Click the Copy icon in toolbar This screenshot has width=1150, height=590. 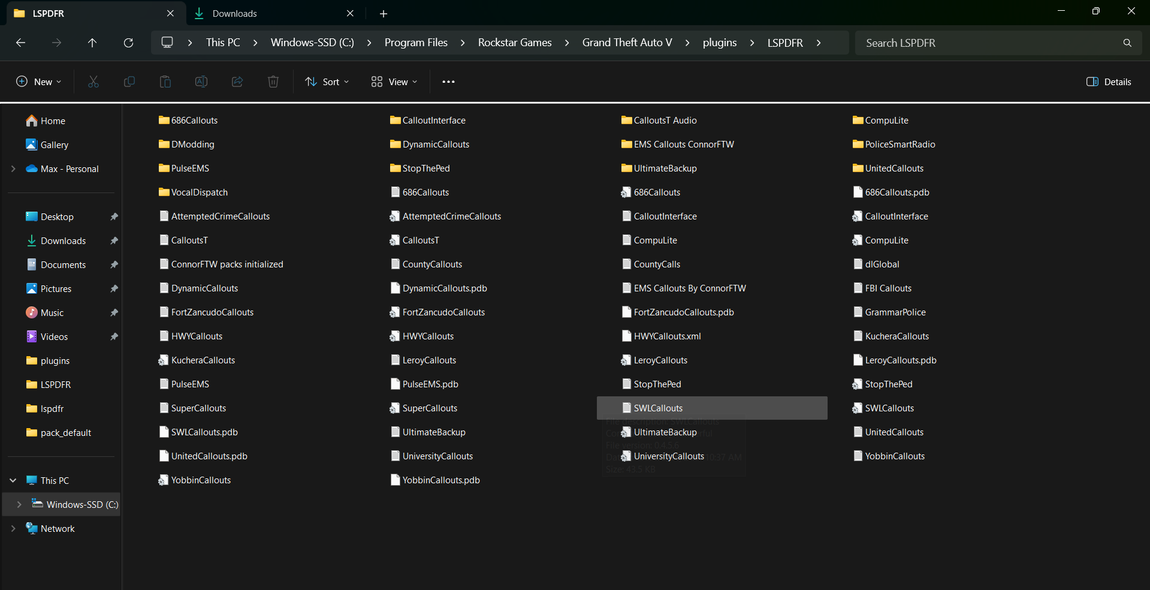[129, 82]
